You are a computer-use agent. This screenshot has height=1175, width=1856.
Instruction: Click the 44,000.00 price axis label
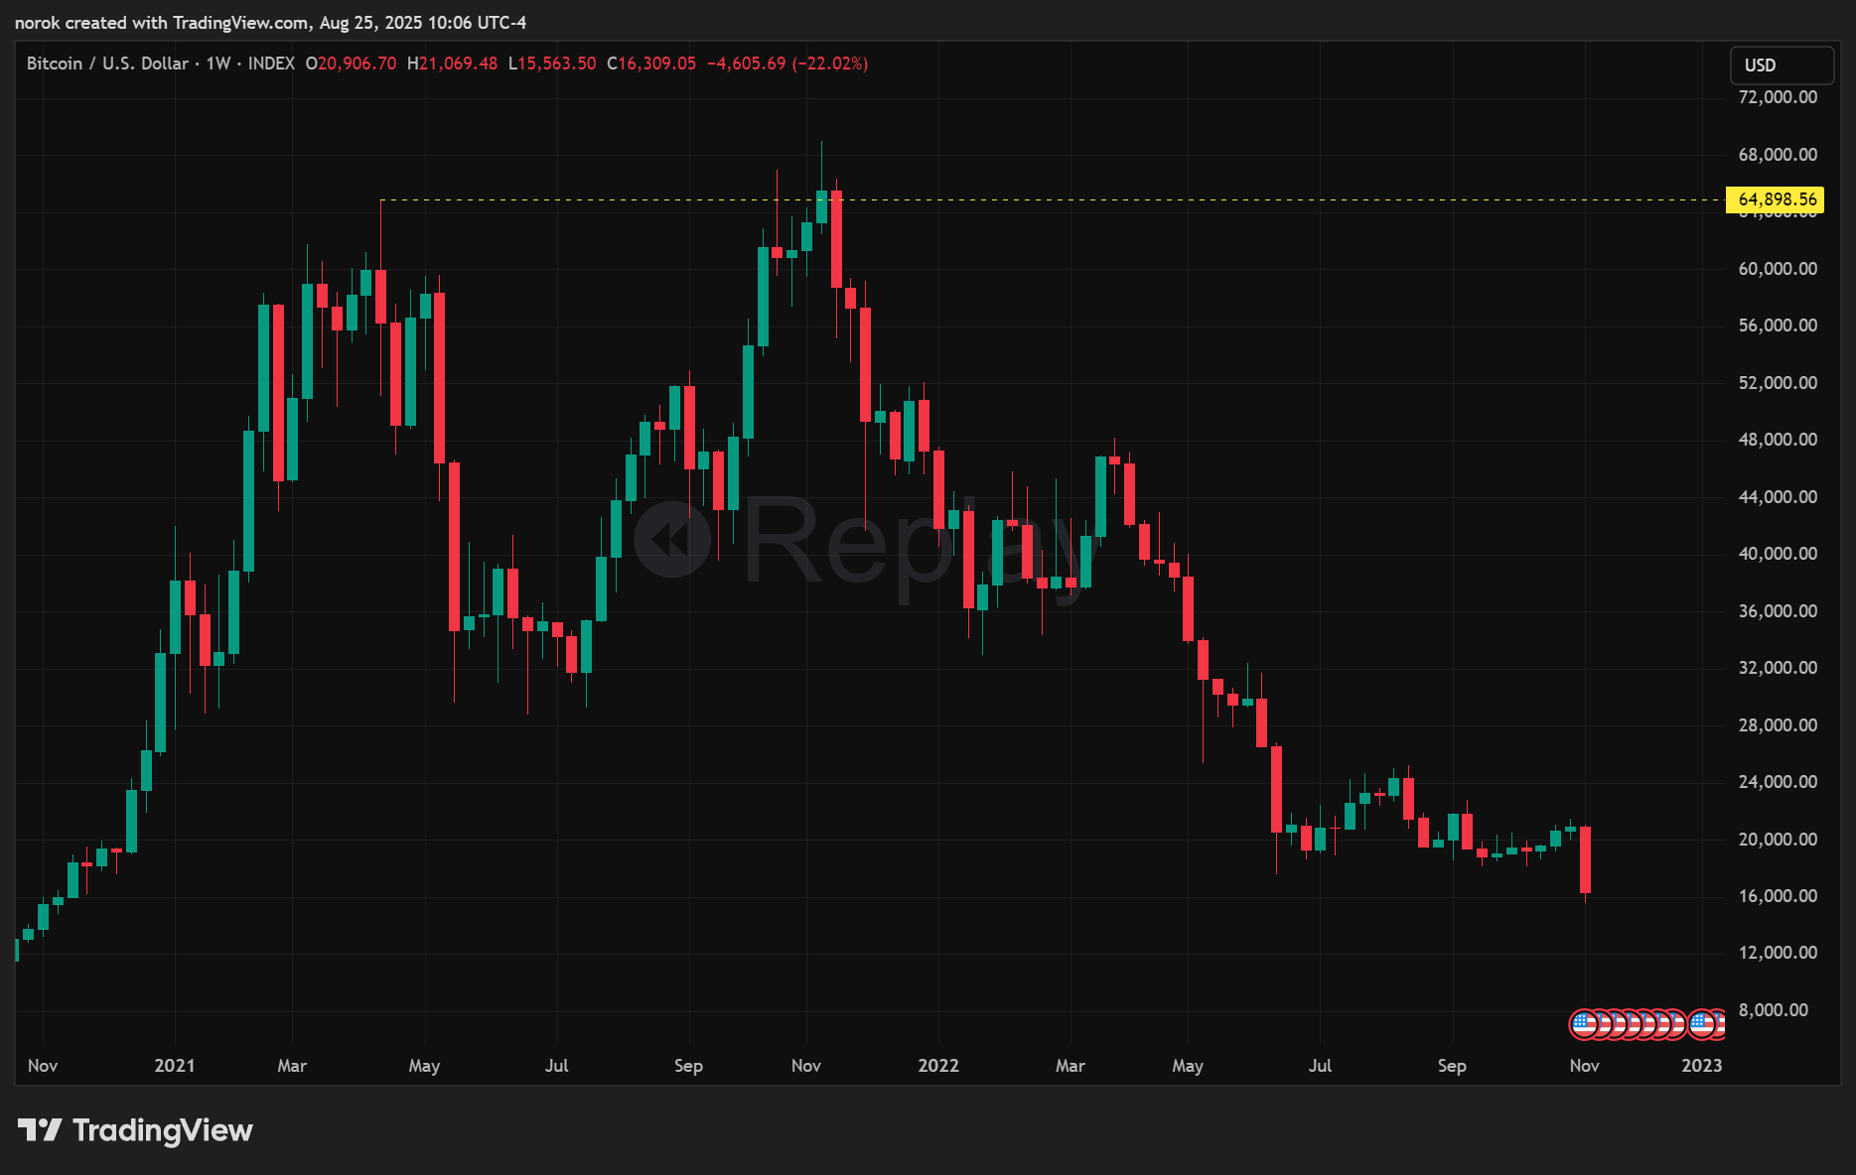(x=1778, y=497)
